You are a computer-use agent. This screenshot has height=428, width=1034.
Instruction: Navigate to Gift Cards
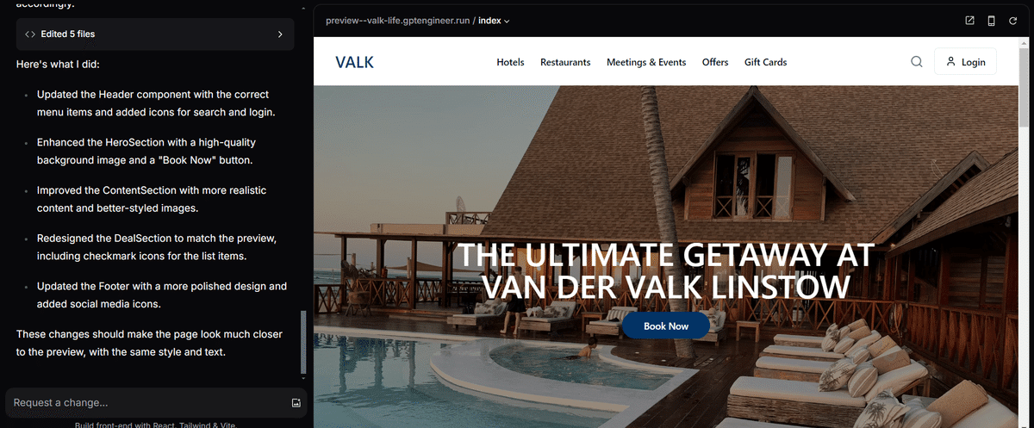(765, 62)
